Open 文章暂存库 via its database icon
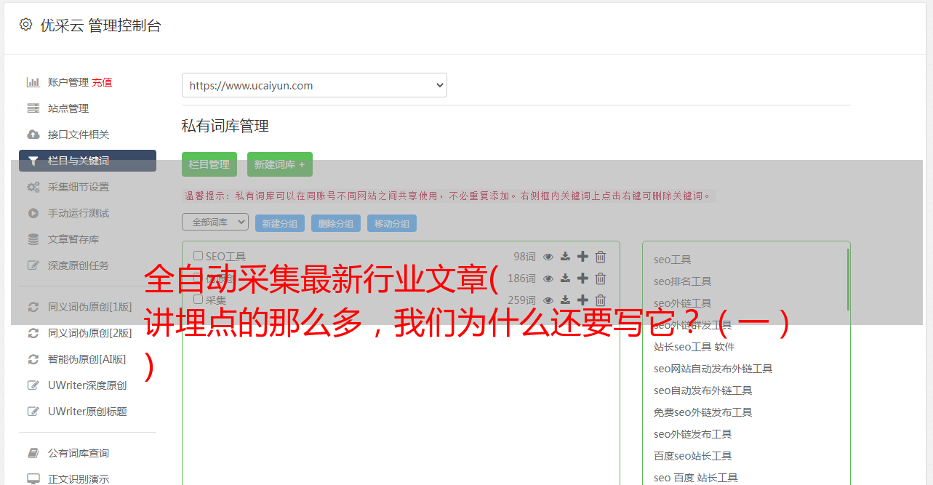Image resolution: width=933 pixels, height=485 pixels. [x=33, y=239]
